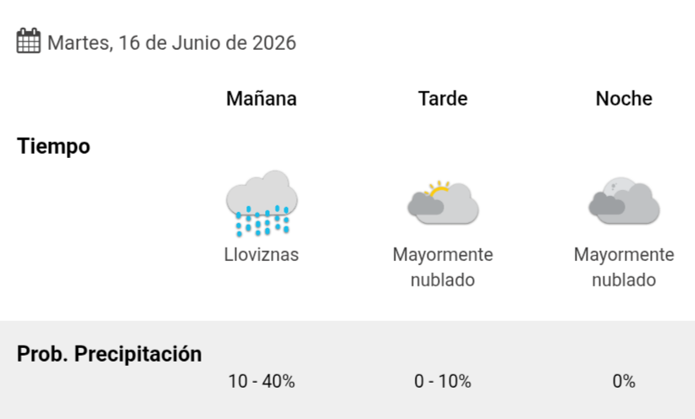The height and width of the screenshot is (419, 695).
Task: Click the afternoon sun behind clouds icon
Action: coord(443,203)
